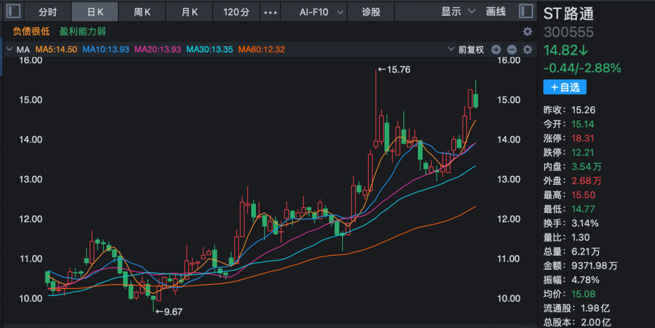Select the 月K monthly chart tab
655x328 pixels.
pyautogui.click(x=189, y=12)
